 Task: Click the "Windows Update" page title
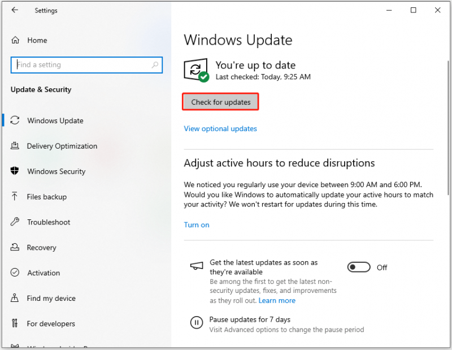point(238,40)
